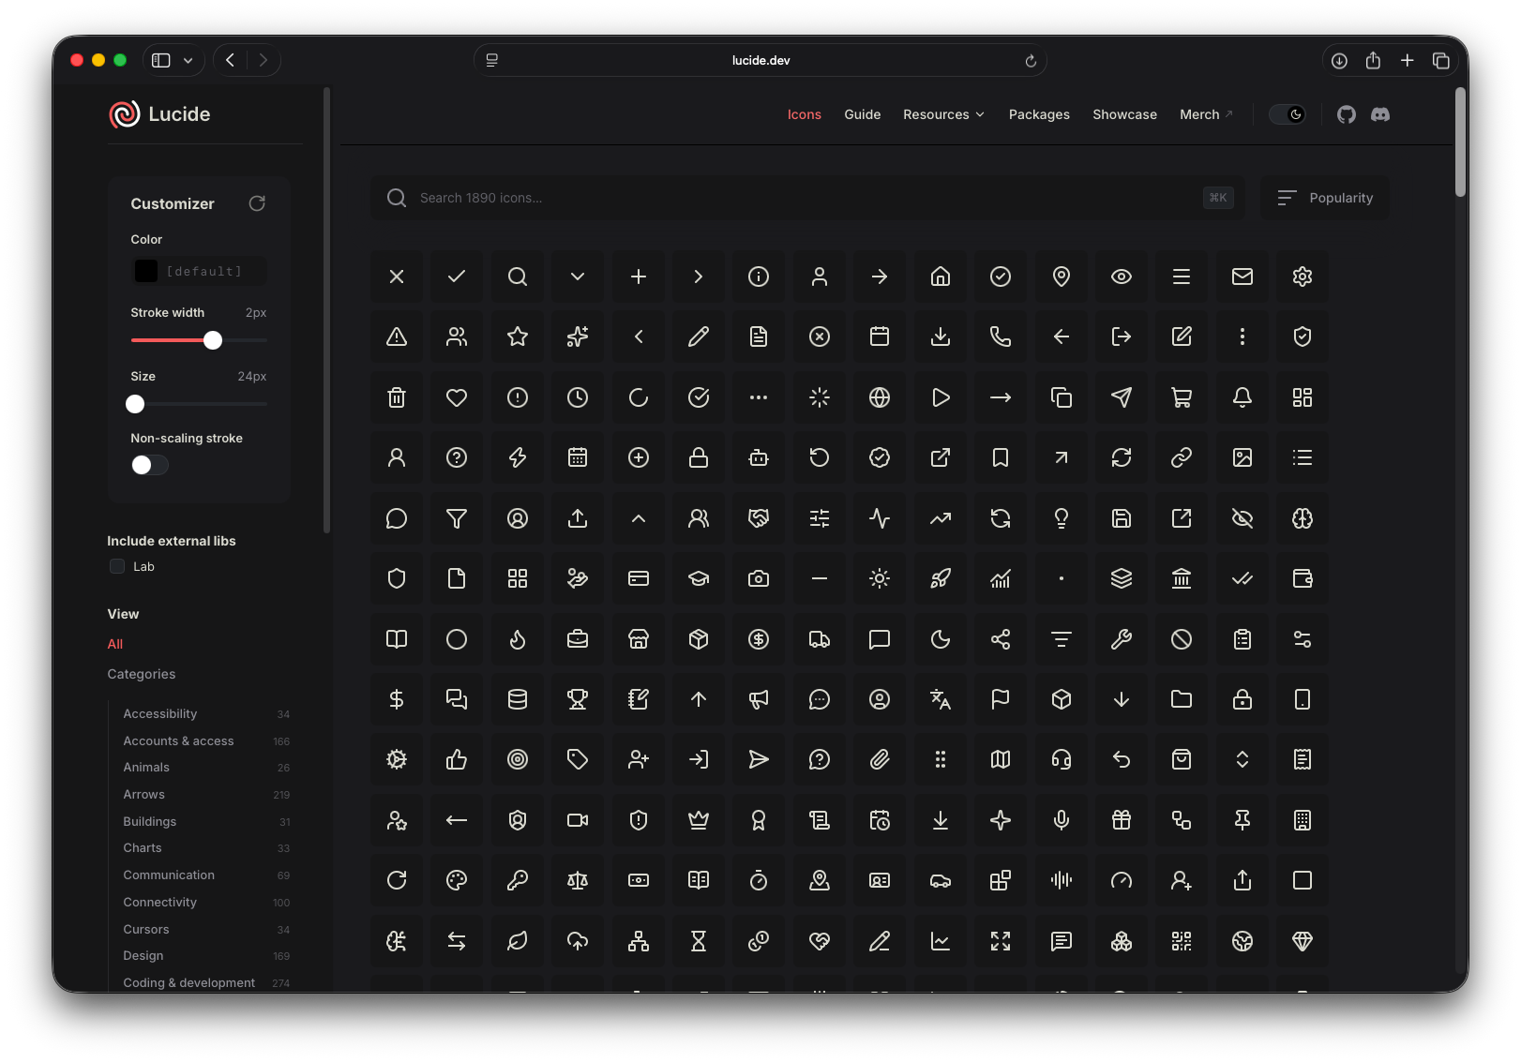Viewport: 1521px width, 1062px height.
Task: Open the Icons nav tab
Action: point(805,114)
